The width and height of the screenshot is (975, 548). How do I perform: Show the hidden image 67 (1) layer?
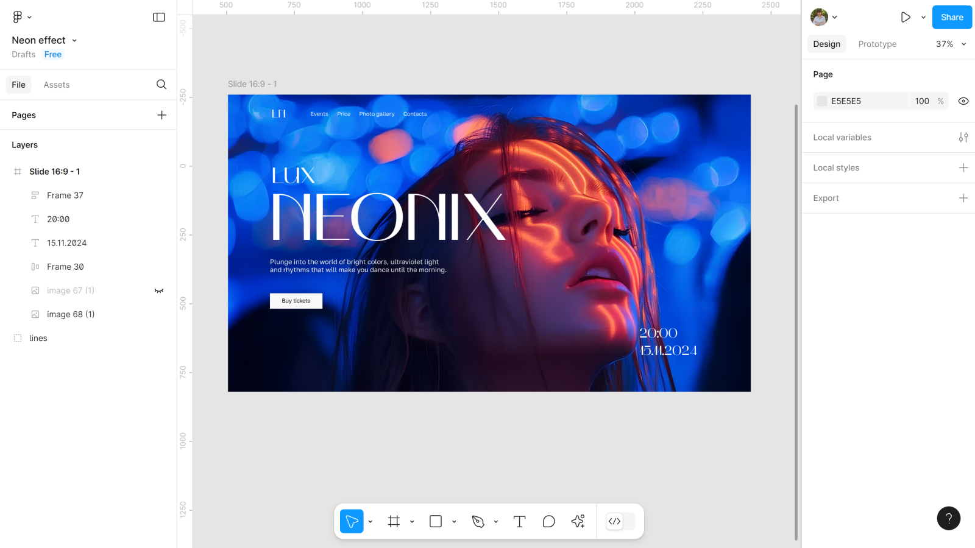pyautogui.click(x=159, y=291)
